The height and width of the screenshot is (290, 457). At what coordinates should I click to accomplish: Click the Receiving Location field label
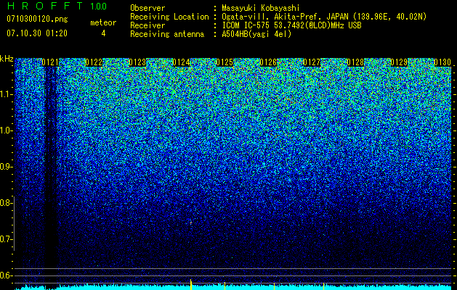click(x=169, y=17)
